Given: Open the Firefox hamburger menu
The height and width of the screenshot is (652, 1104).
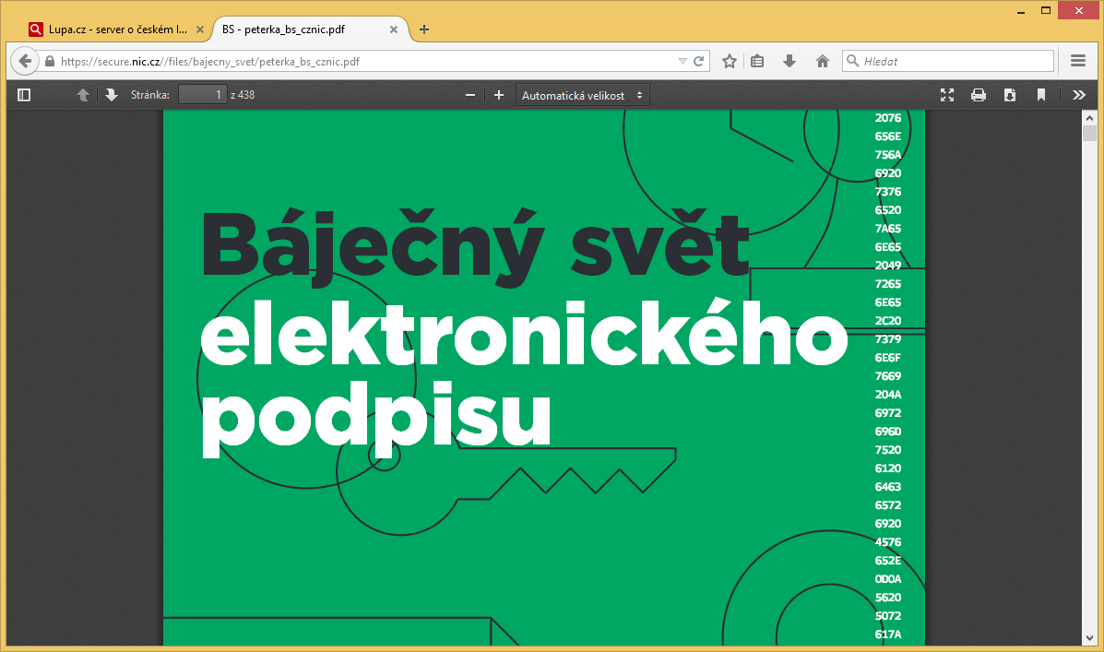Looking at the screenshot, I should click(1078, 62).
